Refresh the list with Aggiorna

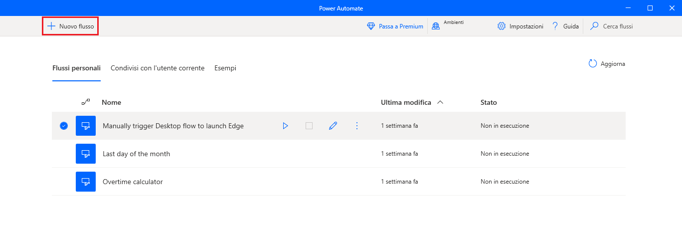[607, 64]
